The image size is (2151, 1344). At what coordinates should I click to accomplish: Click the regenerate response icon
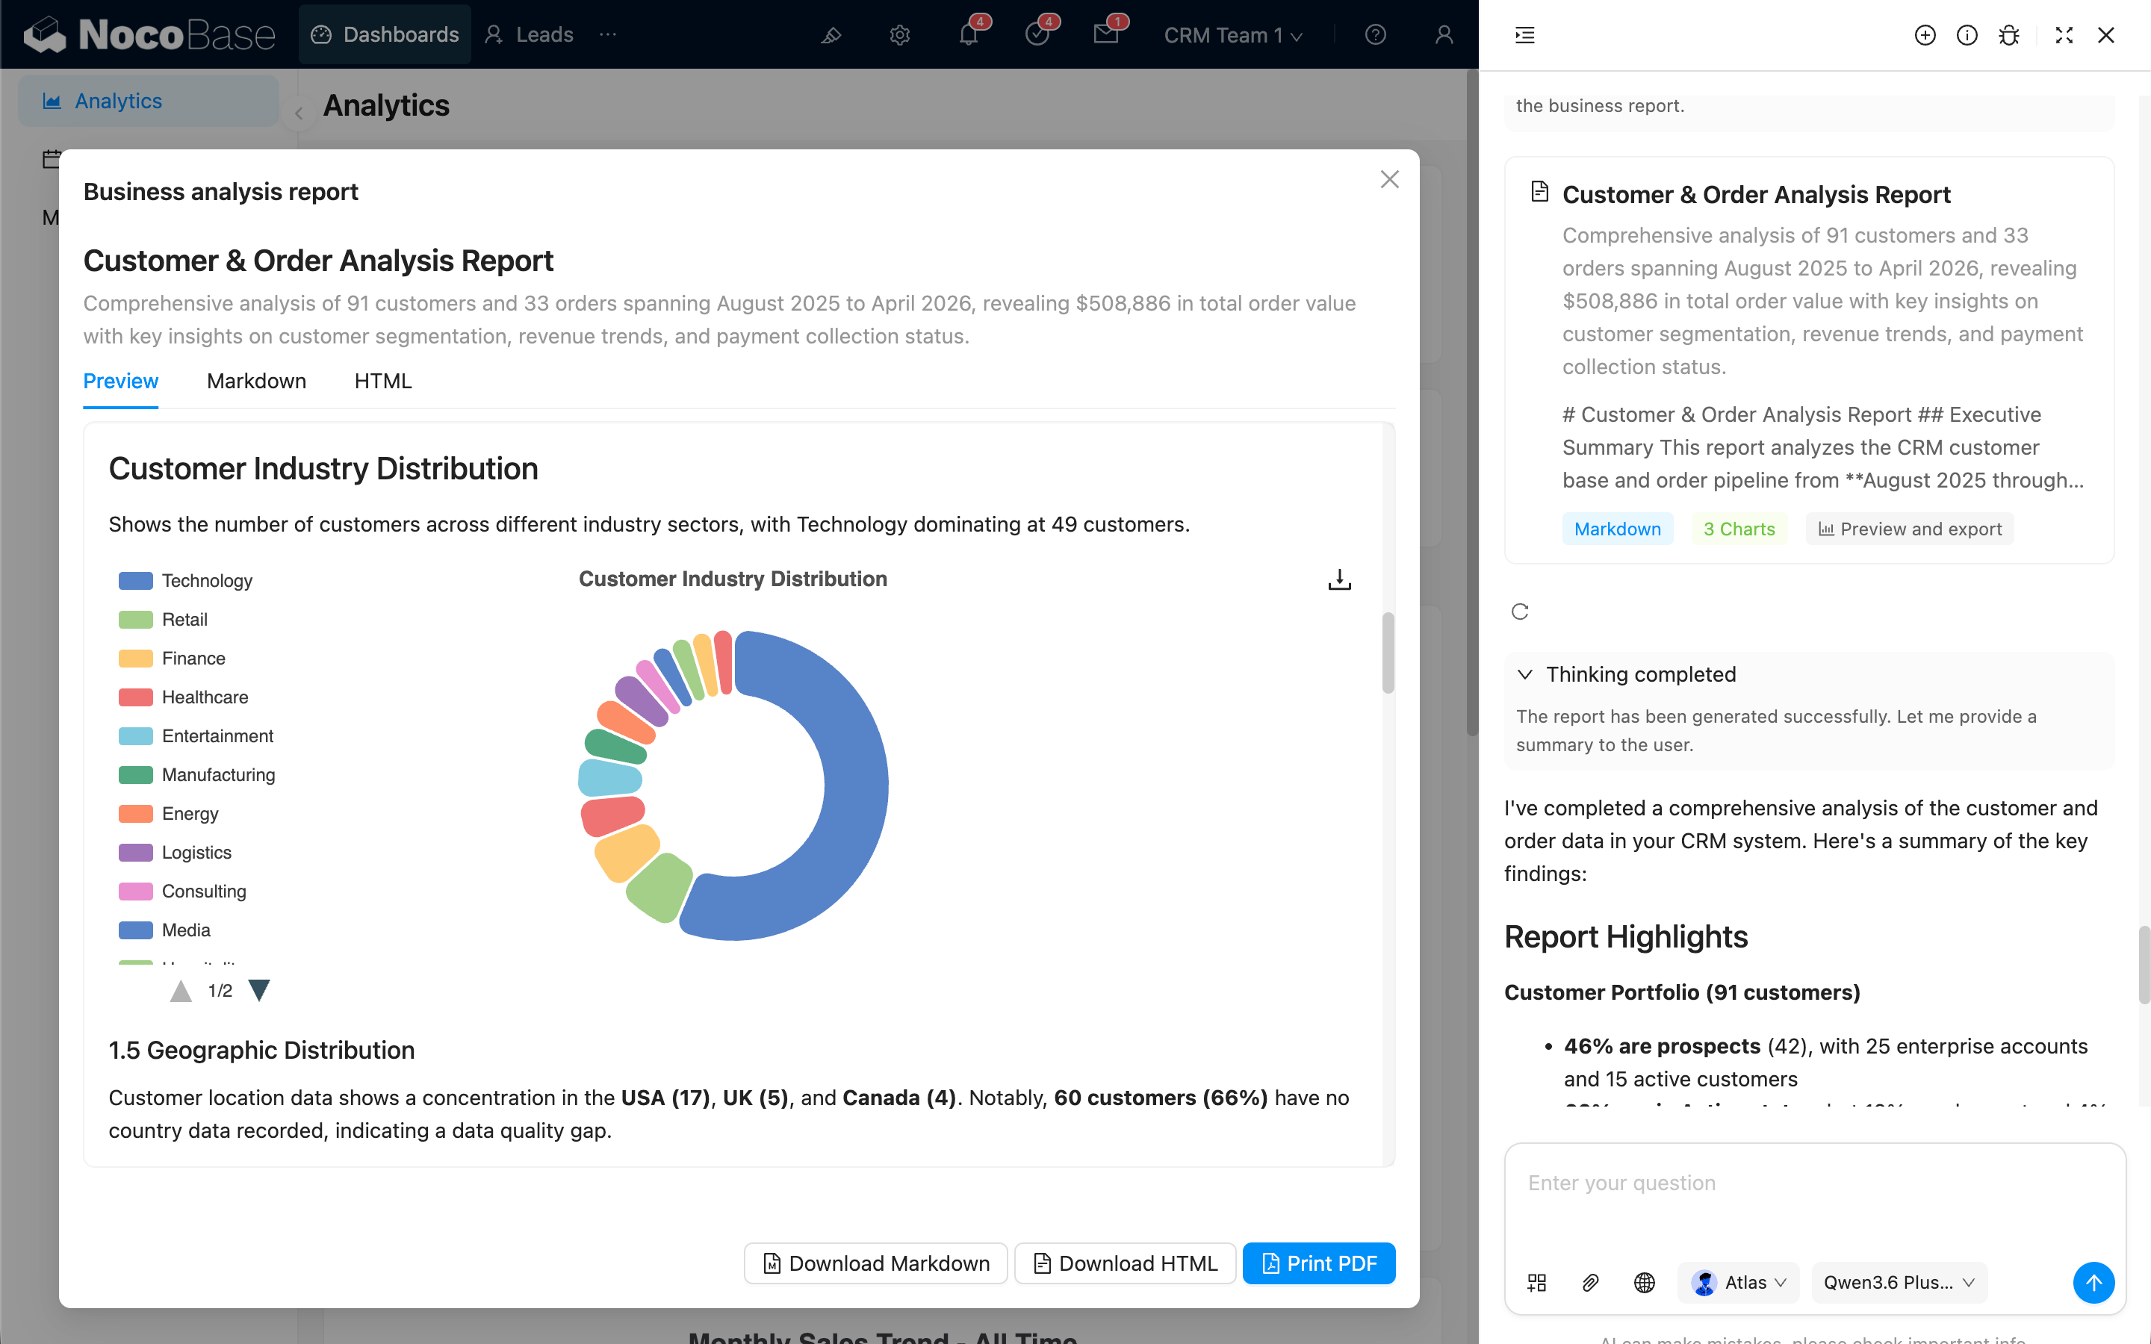point(1520,612)
